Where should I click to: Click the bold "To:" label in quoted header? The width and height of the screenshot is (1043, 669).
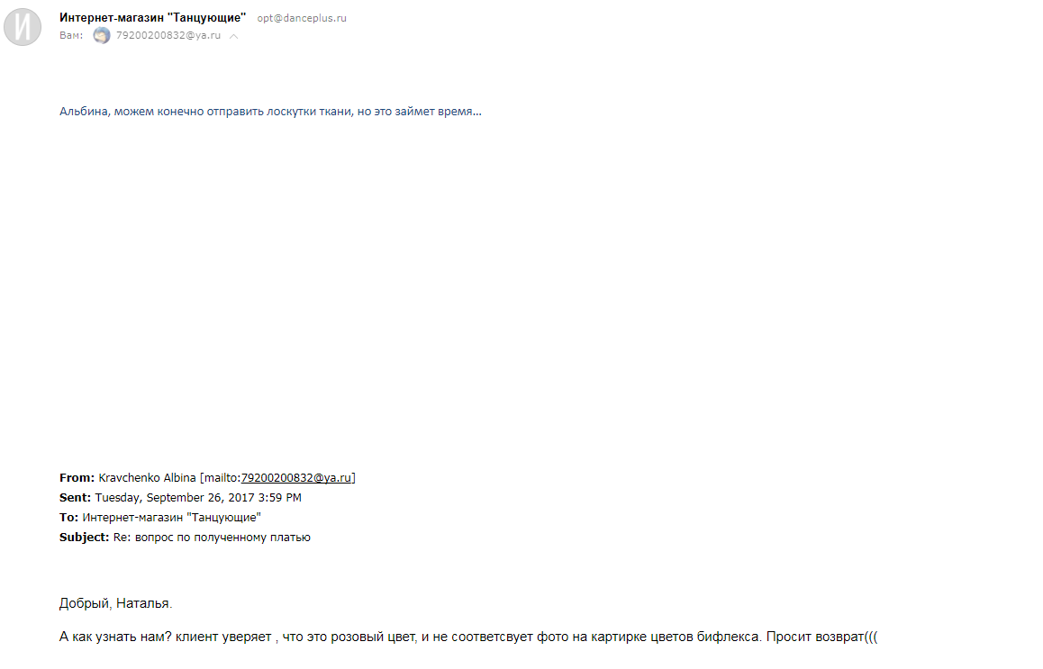(68, 518)
